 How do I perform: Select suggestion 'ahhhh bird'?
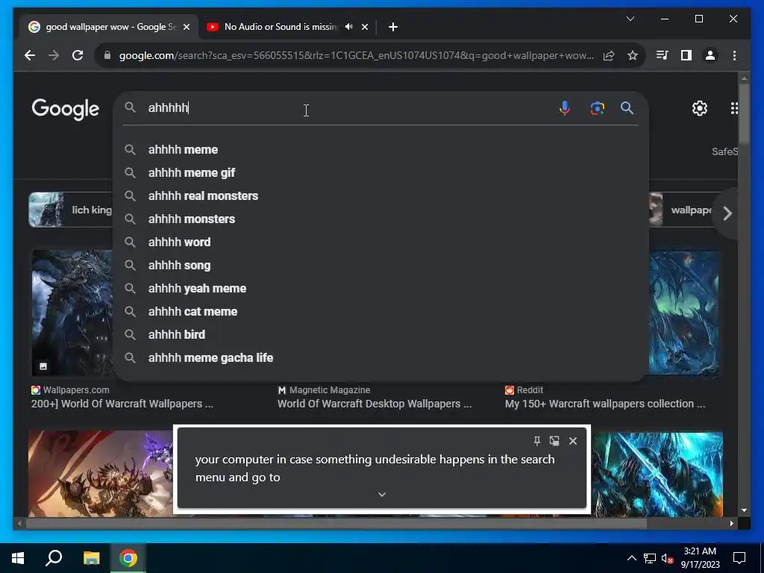click(x=381, y=335)
